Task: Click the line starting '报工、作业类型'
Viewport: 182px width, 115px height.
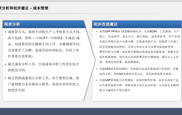Action: point(140,36)
